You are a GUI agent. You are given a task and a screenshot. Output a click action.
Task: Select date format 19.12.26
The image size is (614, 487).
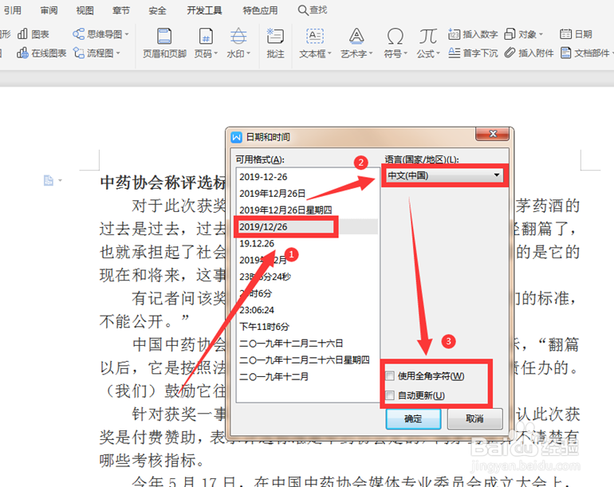point(307,244)
